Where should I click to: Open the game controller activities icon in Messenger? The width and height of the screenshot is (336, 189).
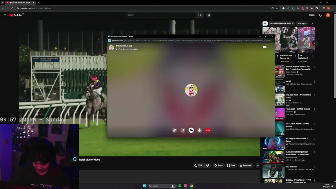click(x=265, y=47)
